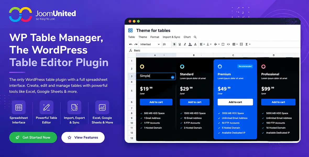Click the cyan ring icon above Standard

pos(182,66)
